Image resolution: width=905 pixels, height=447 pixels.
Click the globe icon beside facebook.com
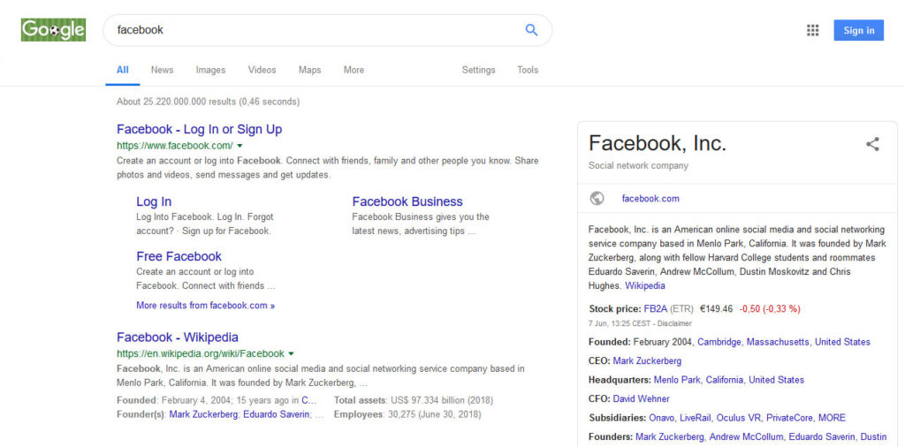597,199
